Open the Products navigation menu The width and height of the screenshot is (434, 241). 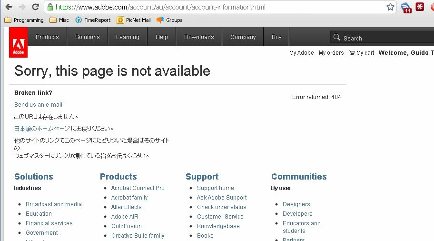click(x=47, y=37)
